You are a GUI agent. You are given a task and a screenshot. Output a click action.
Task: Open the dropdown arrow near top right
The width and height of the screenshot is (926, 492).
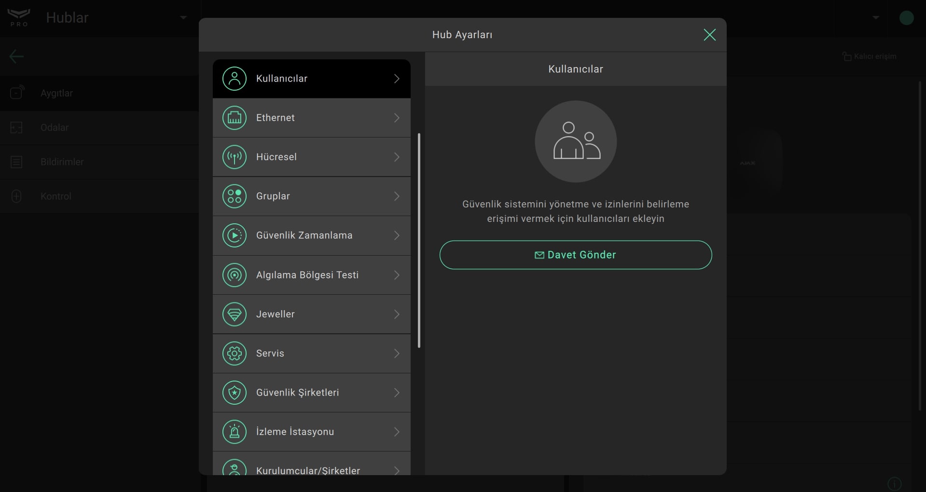coord(876,17)
